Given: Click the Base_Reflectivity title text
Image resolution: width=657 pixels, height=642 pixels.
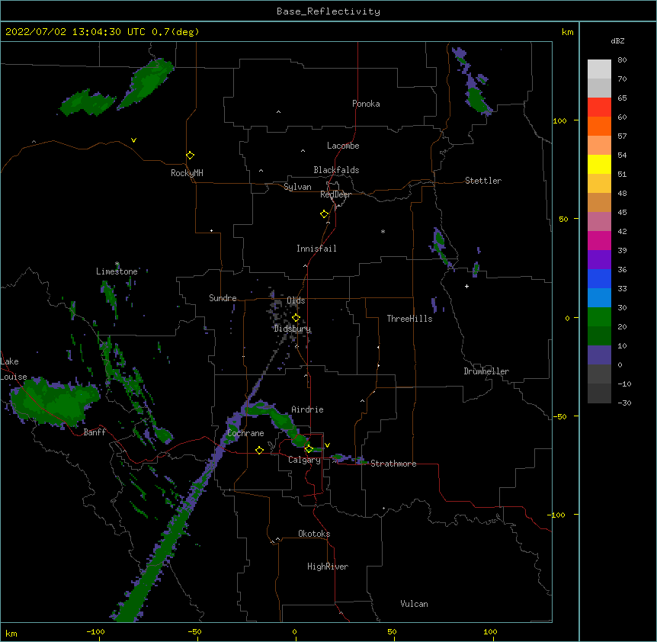Looking at the screenshot, I should tap(328, 11).
